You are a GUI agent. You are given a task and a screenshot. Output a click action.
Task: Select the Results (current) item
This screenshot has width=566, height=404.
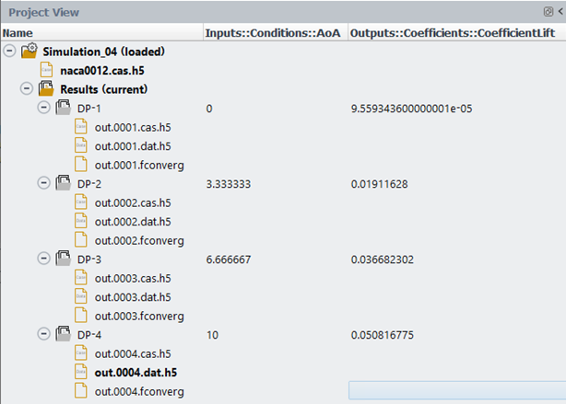103,89
